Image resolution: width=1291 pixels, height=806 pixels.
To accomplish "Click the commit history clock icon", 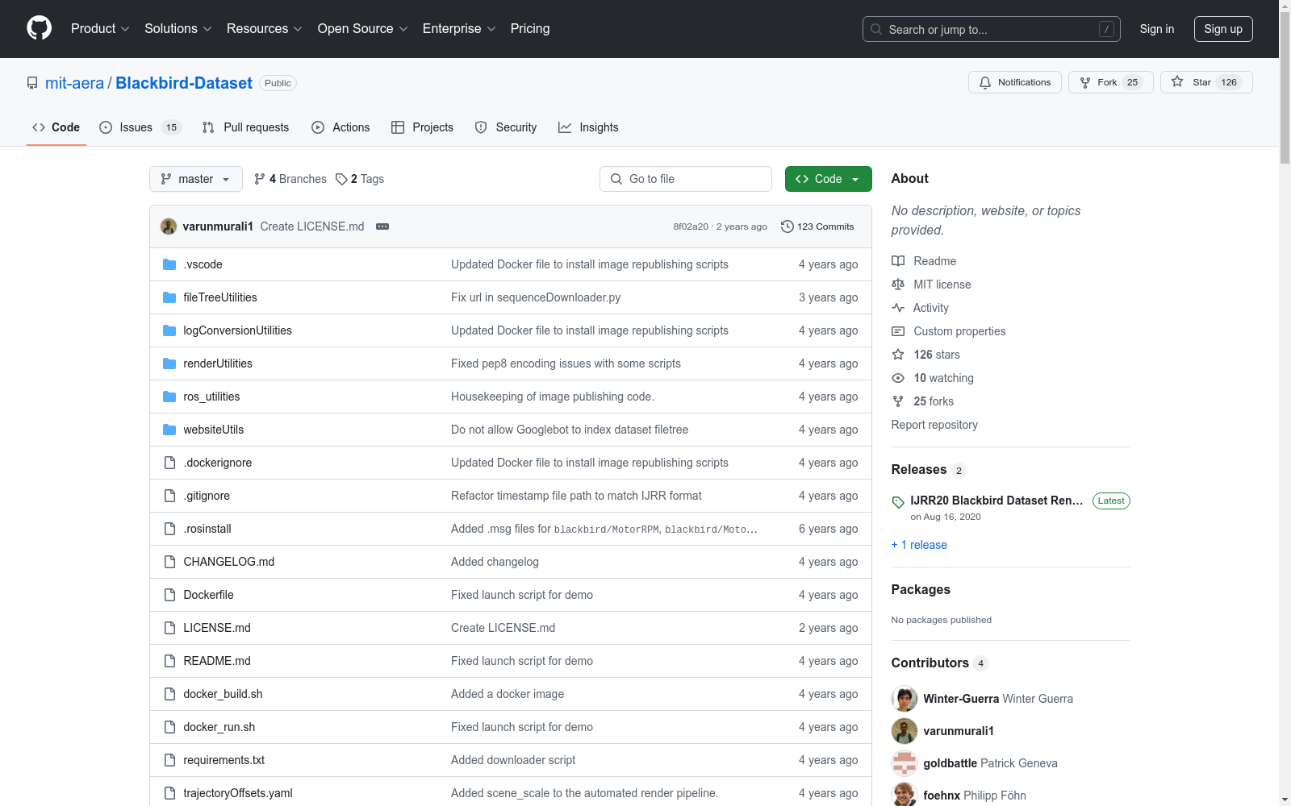I will coord(788,226).
